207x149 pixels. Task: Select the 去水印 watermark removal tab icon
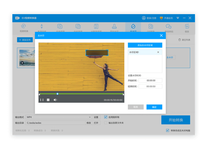pyautogui.click(x=133, y=27)
